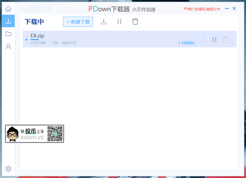This screenshot has height=178, width=246.
Task: Click the PDown下载器 title
Action: (x=109, y=9)
